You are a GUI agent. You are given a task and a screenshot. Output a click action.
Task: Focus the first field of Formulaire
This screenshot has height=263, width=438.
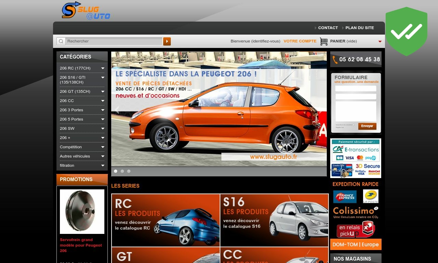[x=356, y=88]
